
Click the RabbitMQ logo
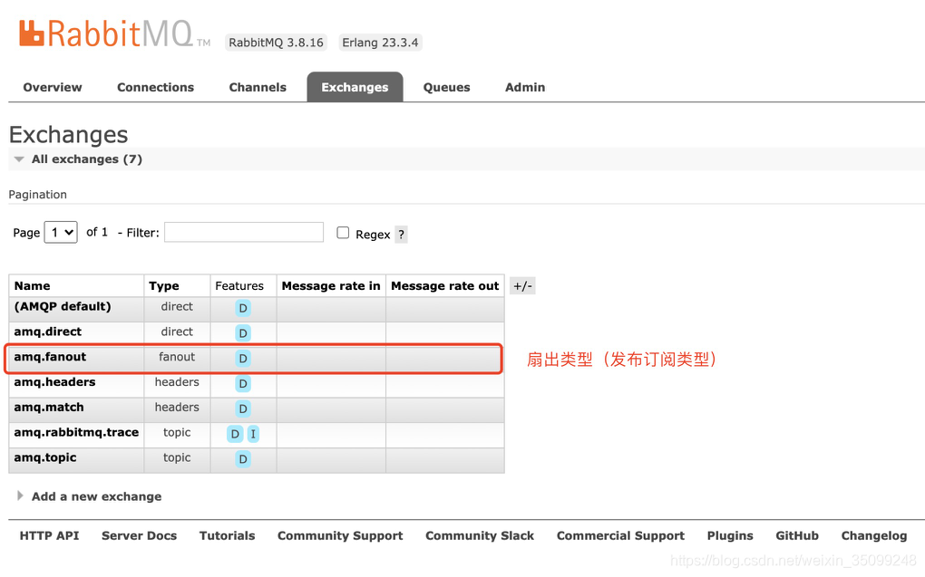click(x=114, y=34)
